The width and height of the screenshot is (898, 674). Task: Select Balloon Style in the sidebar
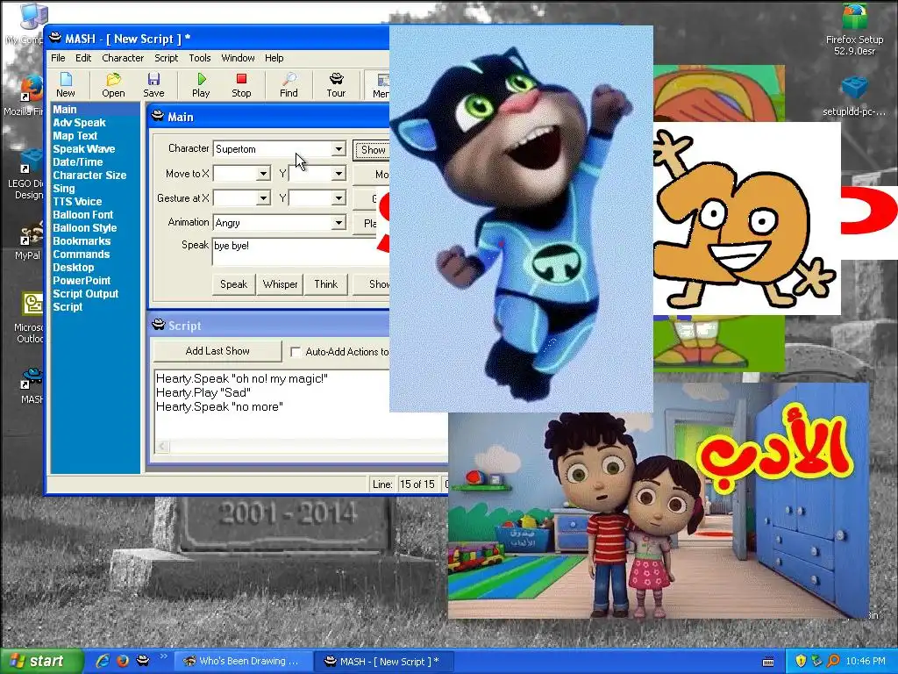point(84,228)
